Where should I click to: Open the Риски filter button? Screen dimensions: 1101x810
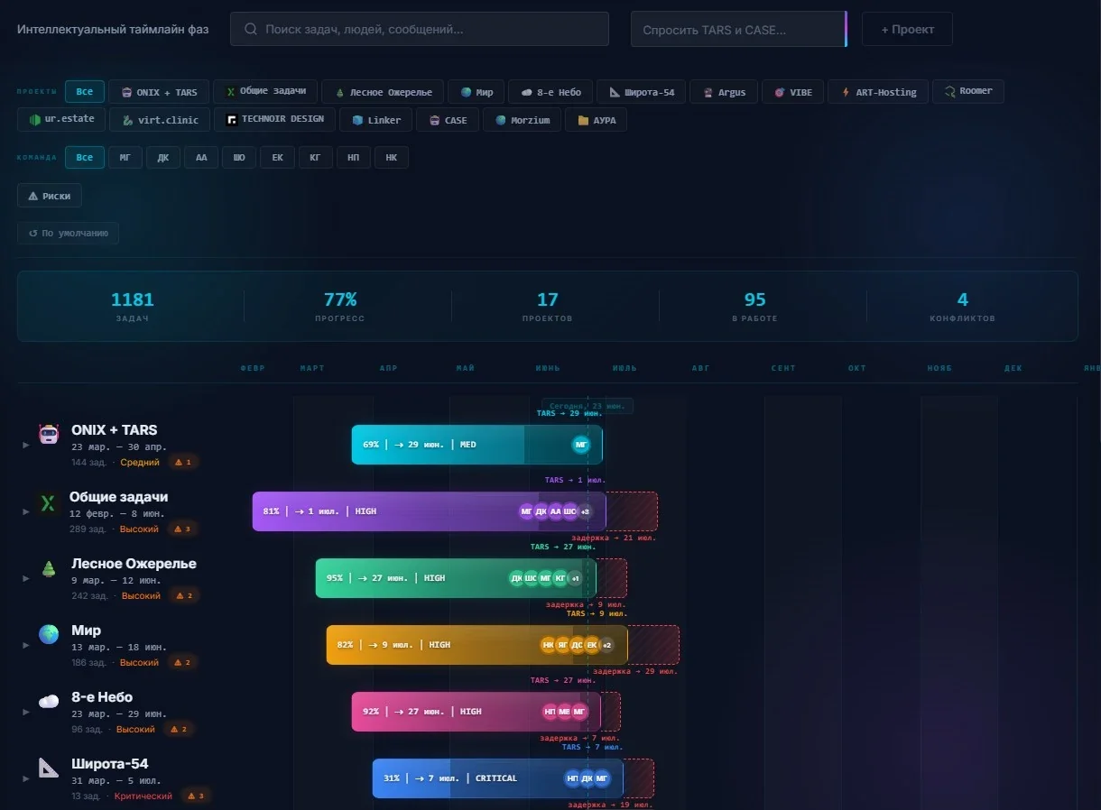[x=50, y=196]
